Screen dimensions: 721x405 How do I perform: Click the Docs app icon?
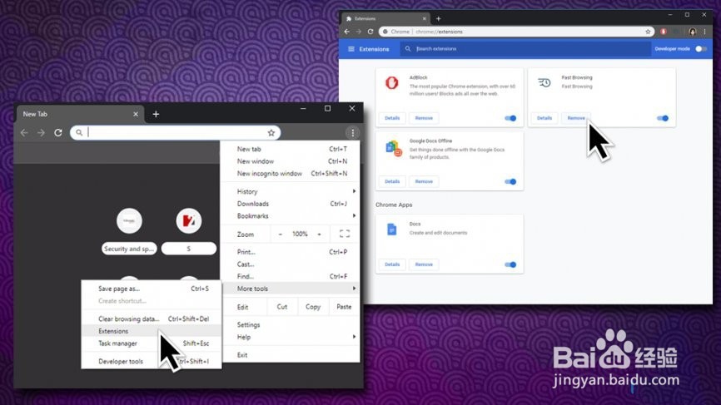coord(392,230)
